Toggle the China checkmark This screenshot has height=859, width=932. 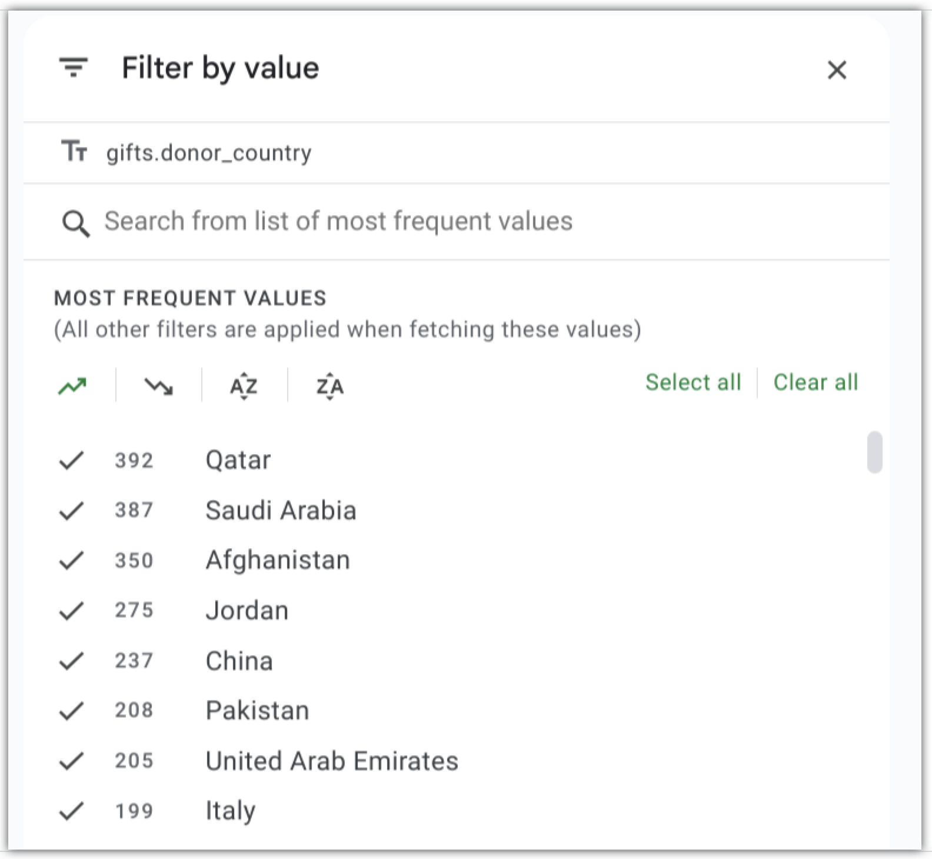[71, 661]
